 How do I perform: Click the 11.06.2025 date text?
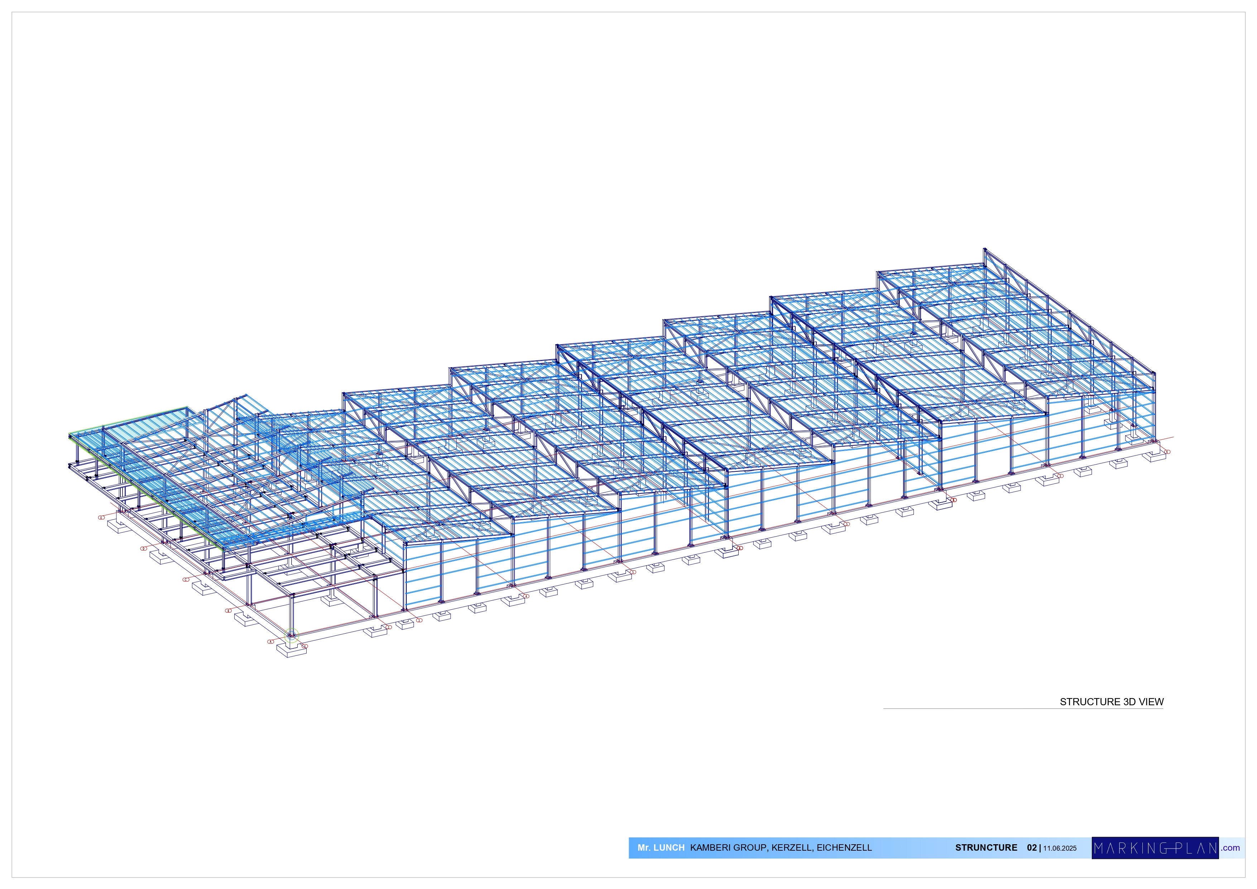pyautogui.click(x=1059, y=849)
